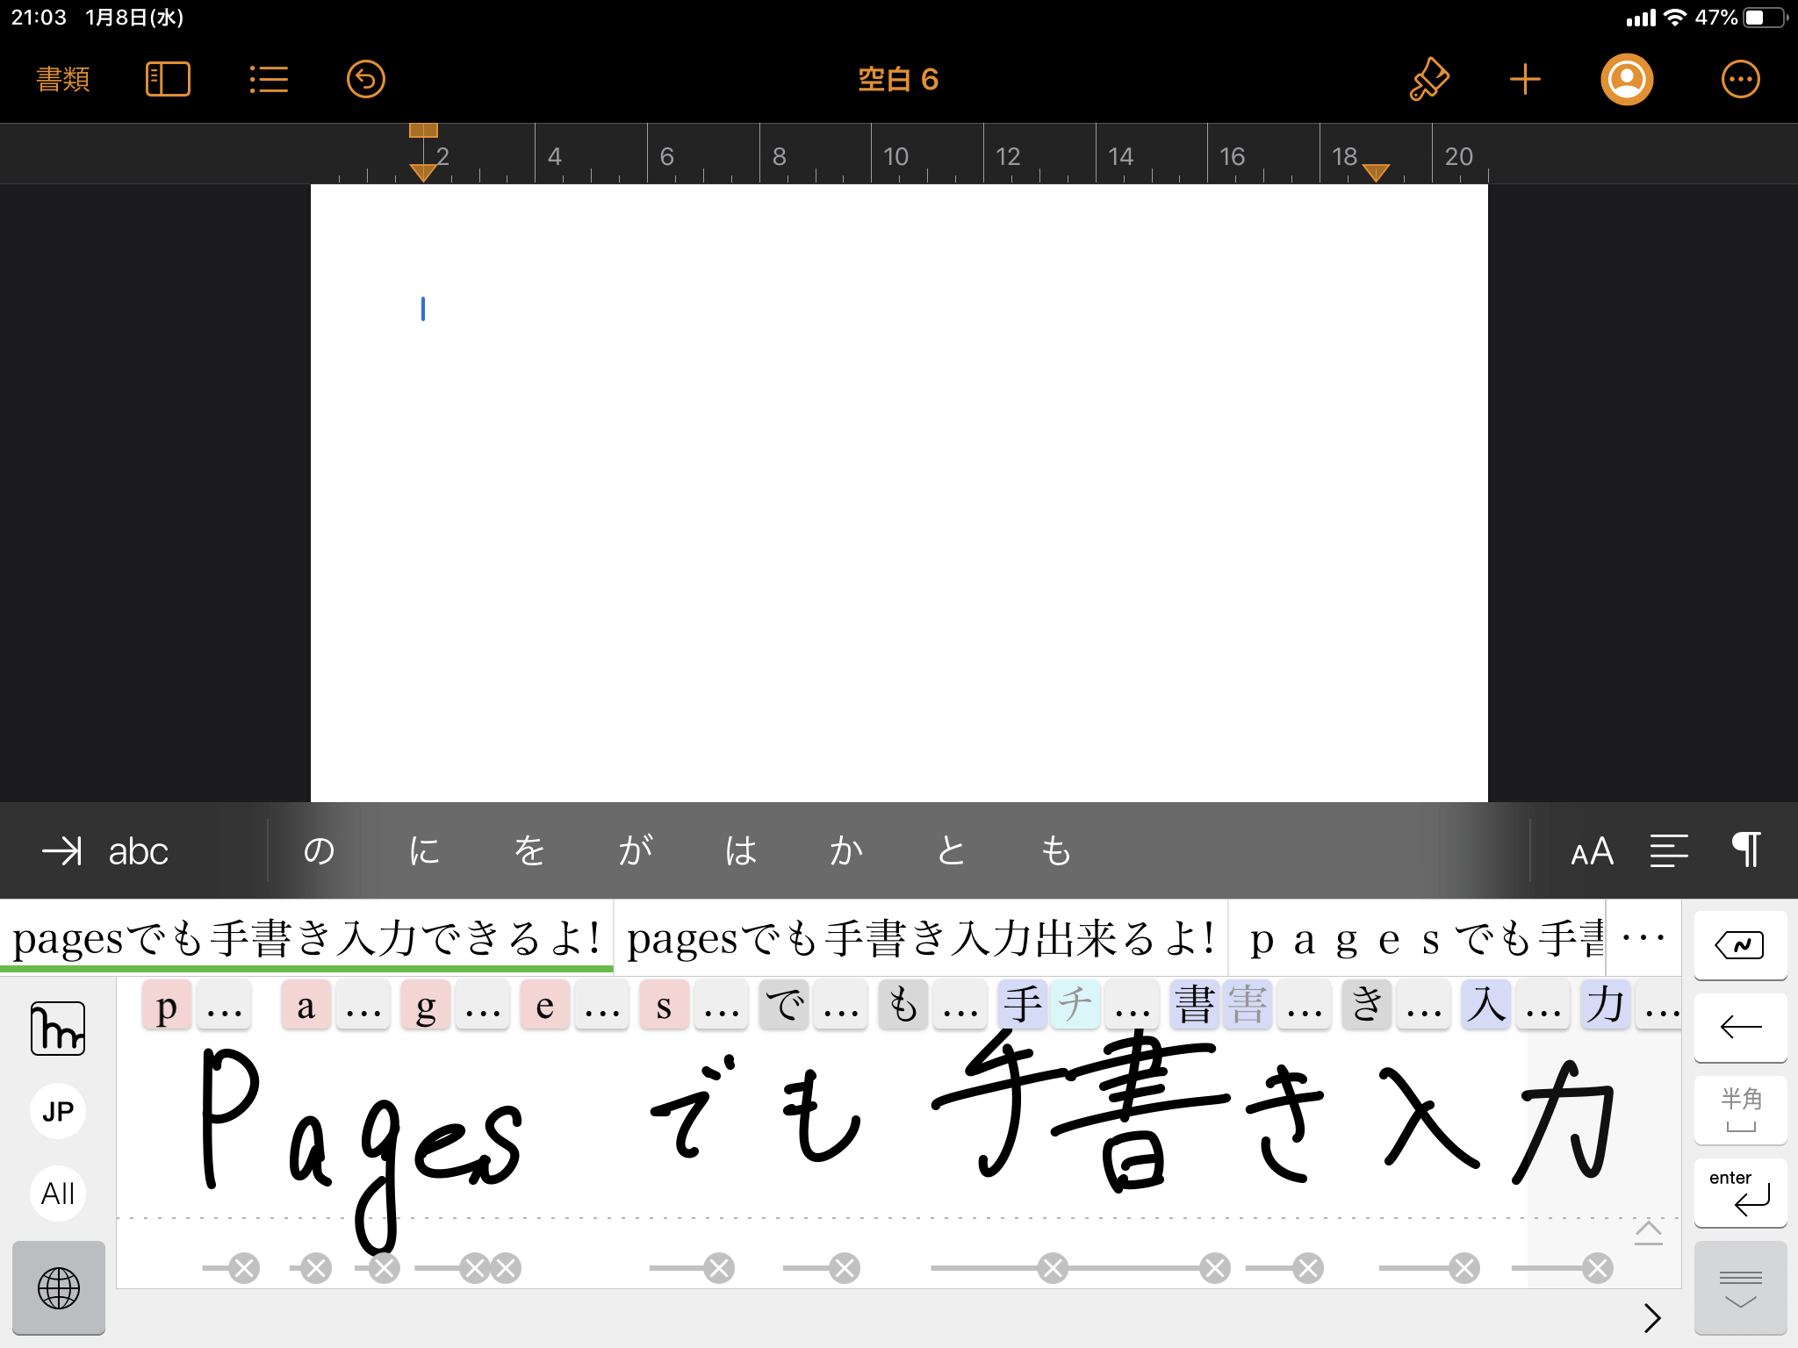Insert particle を from shortcut bar
Screen dimensions: 1798x1348
click(x=529, y=850)
